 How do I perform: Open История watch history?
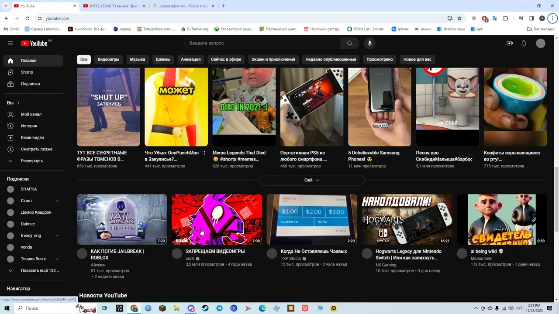33,126
